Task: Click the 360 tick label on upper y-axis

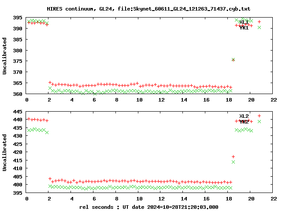Action: pos(18,94)
